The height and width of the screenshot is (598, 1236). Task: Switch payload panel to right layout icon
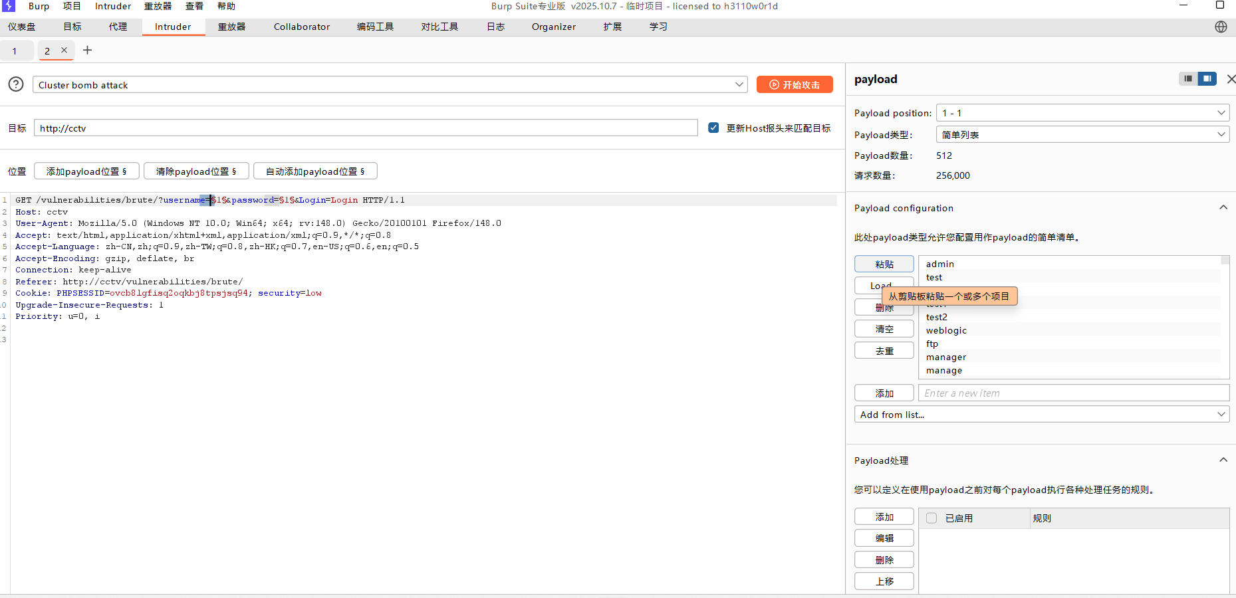coord(1207,78)
